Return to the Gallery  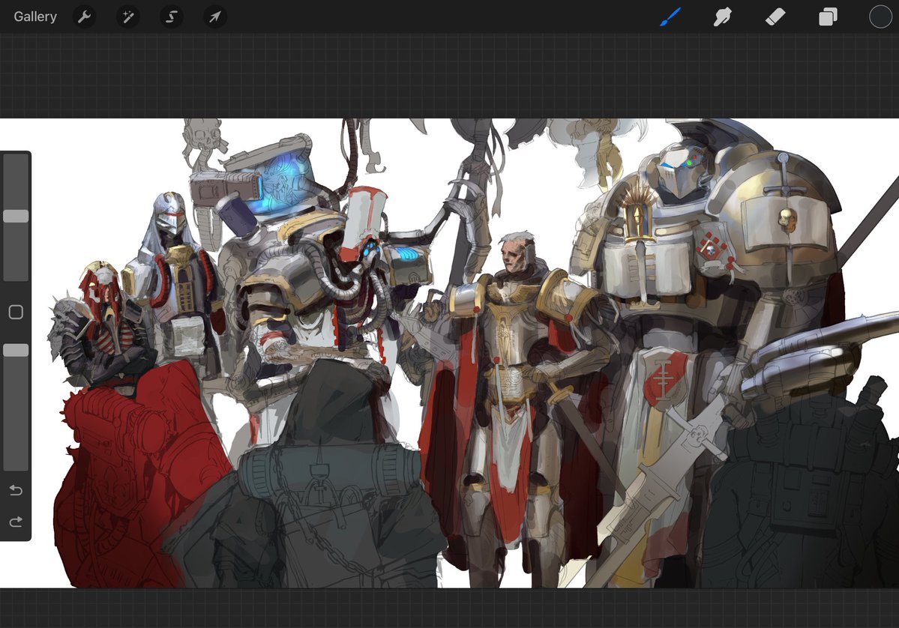point(35,16)
